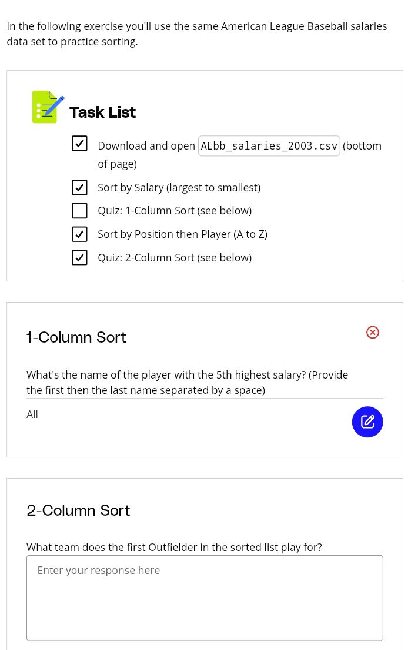Click the 1-Column Sort heading
The width and height of the screenshot is (418, 650).
click(76, 337)
